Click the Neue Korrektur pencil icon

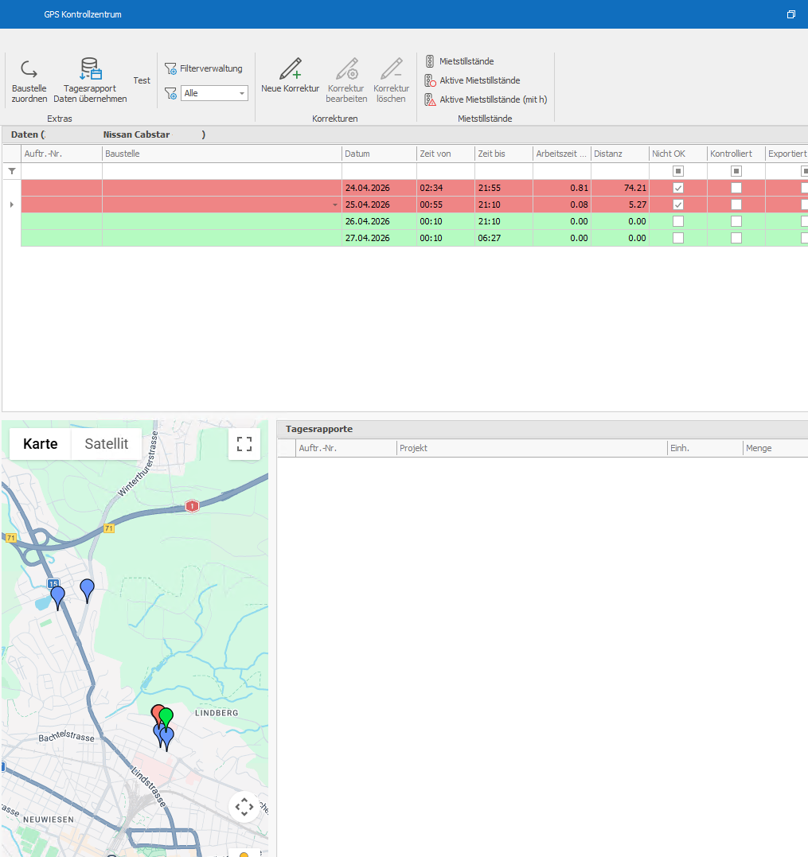pyautogui.click(x=291, y=69)
